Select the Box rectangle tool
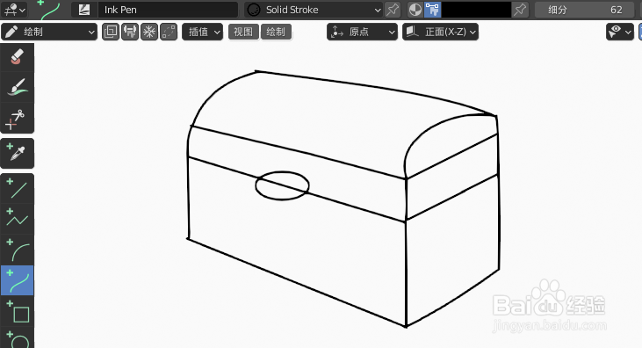 click(x=18, y=311)
